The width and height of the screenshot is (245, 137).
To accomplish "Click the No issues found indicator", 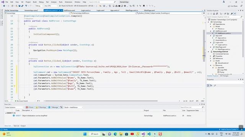I will click(x=21, y=101).
